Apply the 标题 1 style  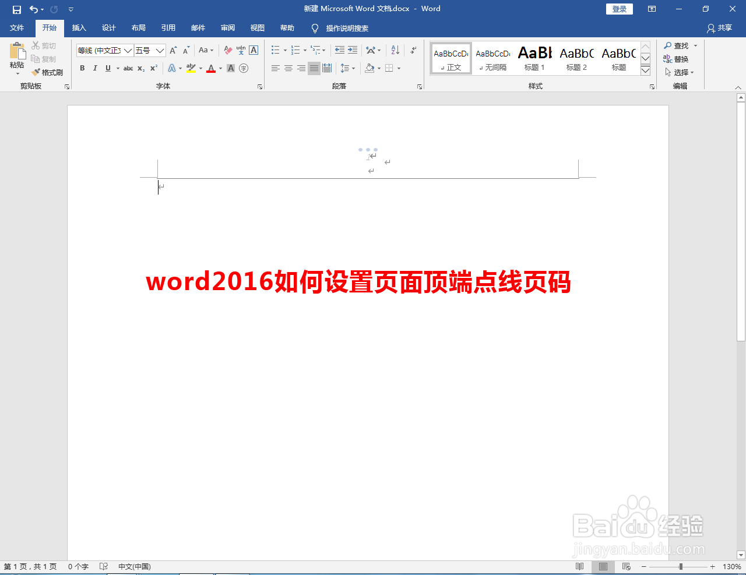[x=534, y=58]
